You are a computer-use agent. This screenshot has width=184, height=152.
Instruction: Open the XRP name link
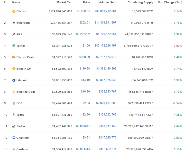[19, 34]
